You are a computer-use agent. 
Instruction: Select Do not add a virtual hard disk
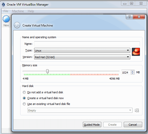(24, 92)
